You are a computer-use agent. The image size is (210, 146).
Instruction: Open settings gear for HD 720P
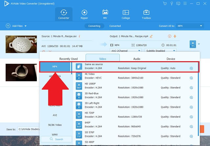191,117
